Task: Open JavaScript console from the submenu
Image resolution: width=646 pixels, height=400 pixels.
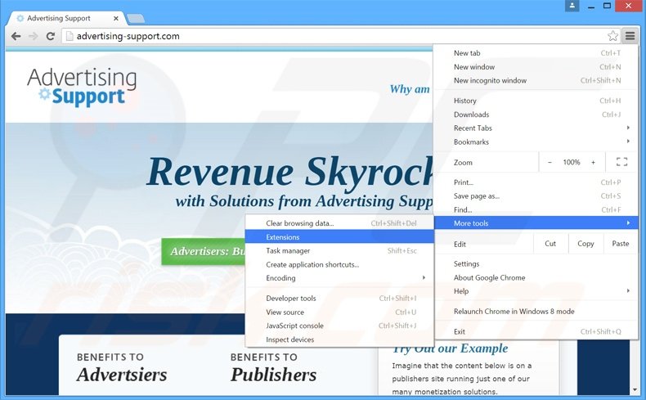Action: 339,326
